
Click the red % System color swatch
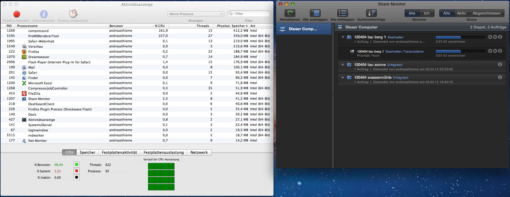click(77, 171)
